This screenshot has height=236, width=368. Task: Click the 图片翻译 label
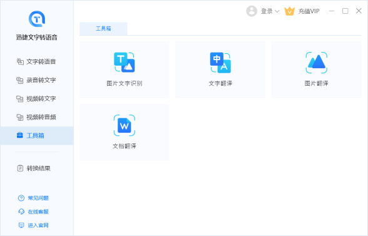tap(317, 83)
